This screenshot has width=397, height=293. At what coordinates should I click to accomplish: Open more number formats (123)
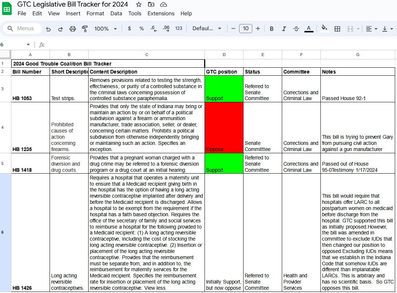179,28
